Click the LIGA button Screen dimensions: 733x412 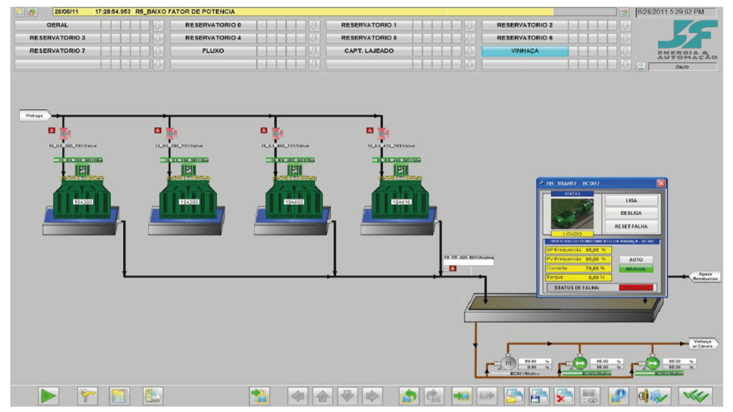pos(631,200)
